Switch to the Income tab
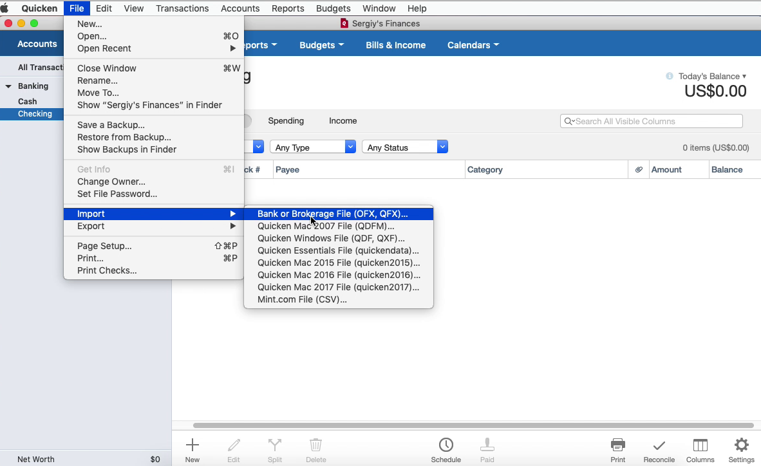 [343, 121]
